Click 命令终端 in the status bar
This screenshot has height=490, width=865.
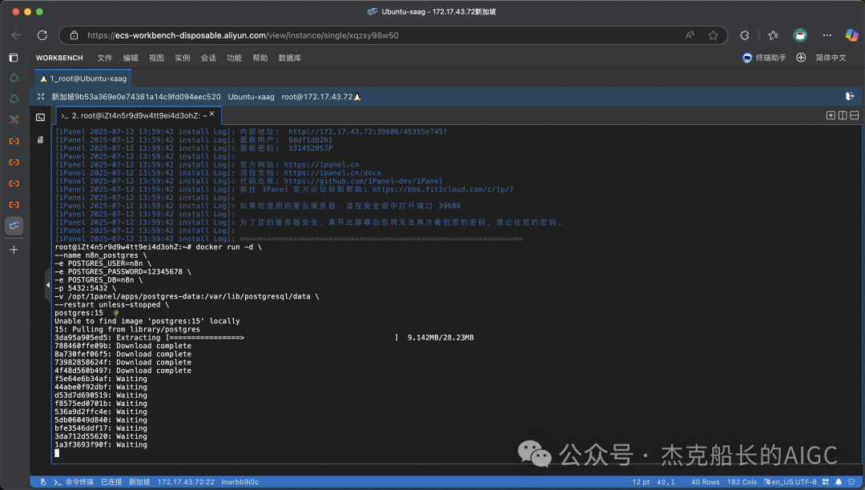coord(74,482)
